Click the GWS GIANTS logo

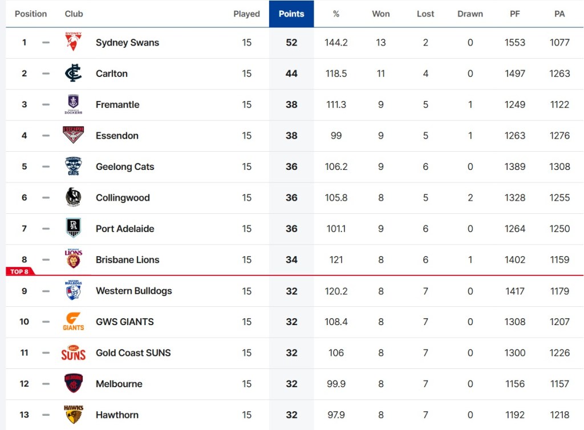pos(73,322)
